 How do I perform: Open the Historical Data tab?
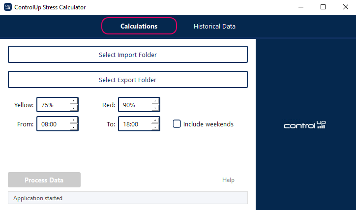[x=214, y=27]
